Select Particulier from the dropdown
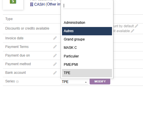 click(87, 56)
